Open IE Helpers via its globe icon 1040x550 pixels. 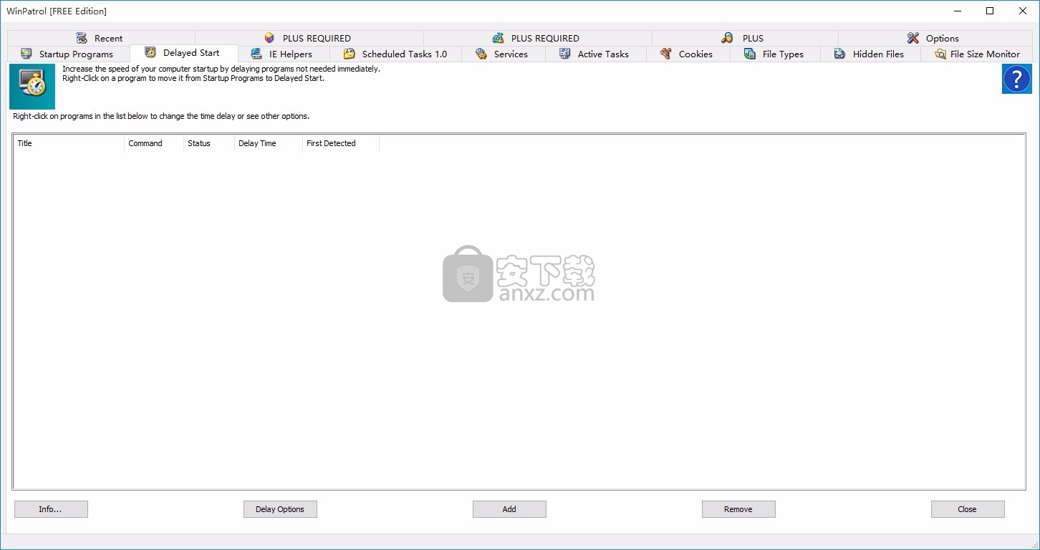[x=256, y=54]
